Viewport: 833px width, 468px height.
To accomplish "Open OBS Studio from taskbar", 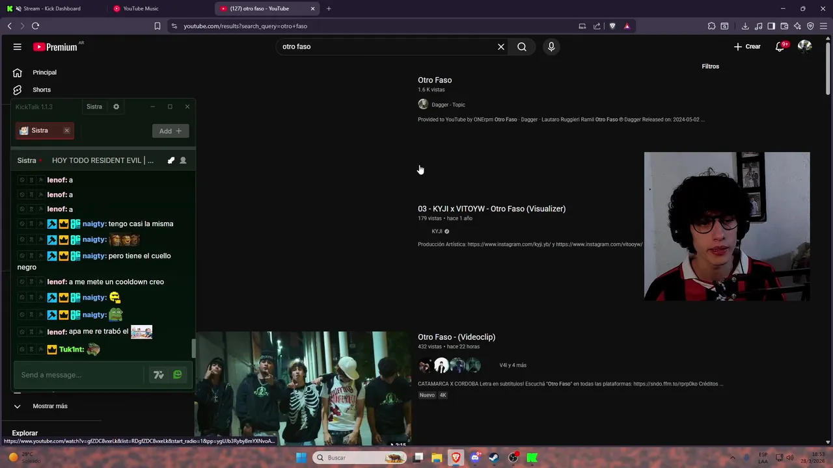I will pyautogui.click(x=513, y=458).
